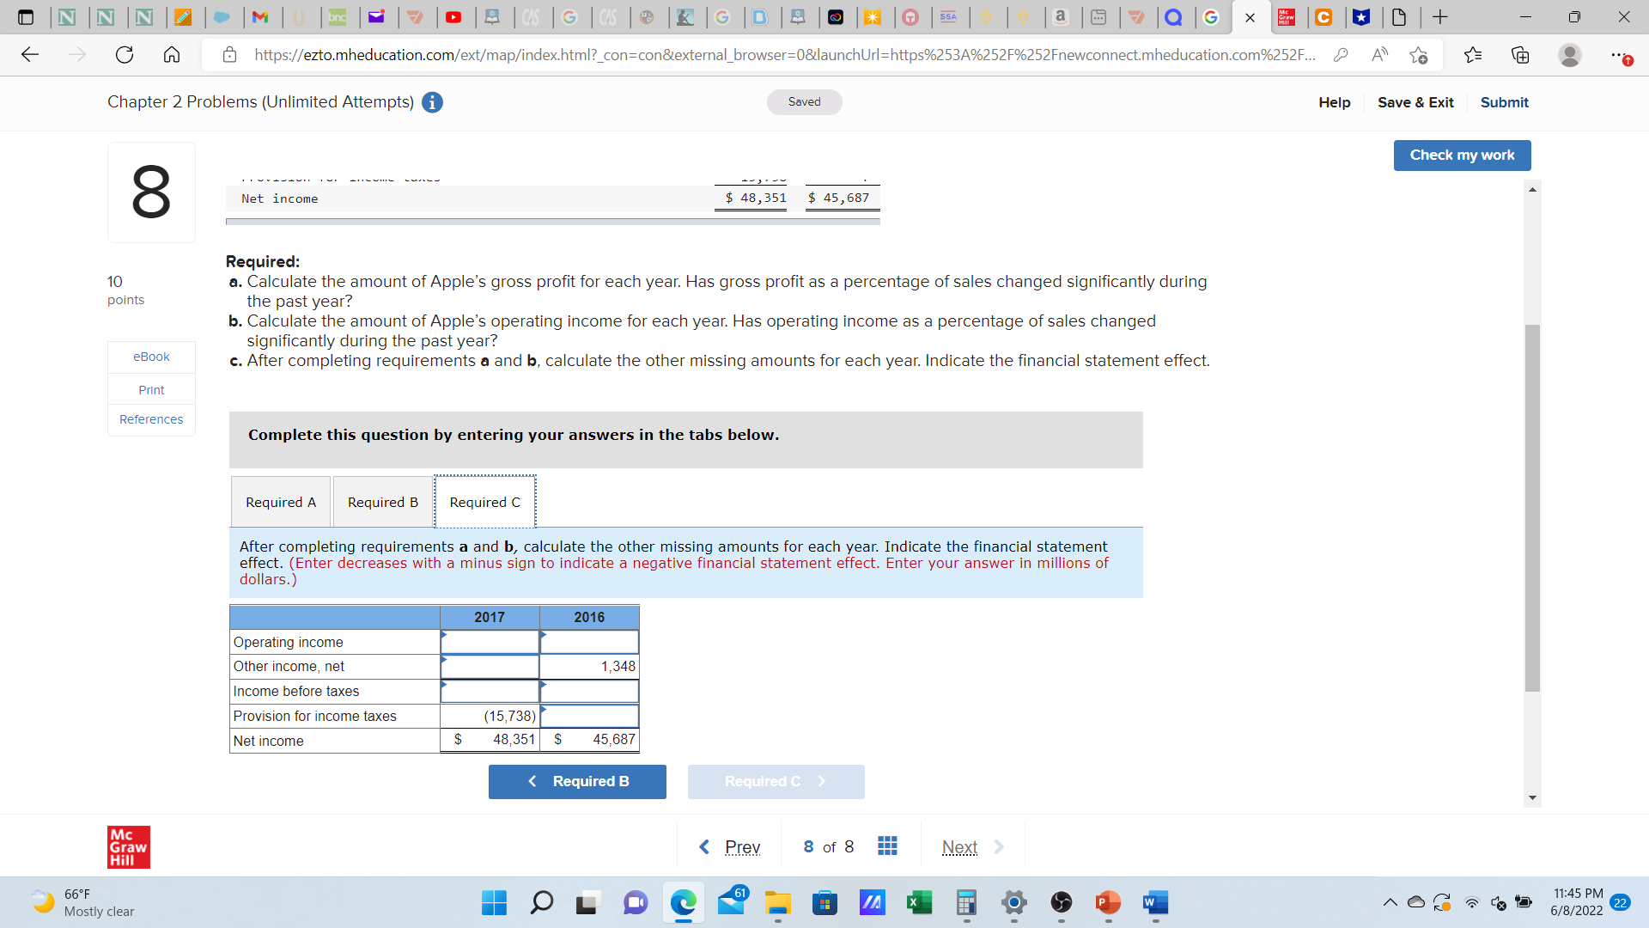Screen dimensions: 1649x928
Task: Expand system tray hidden icons chevron
Action: click(1389, 902)
